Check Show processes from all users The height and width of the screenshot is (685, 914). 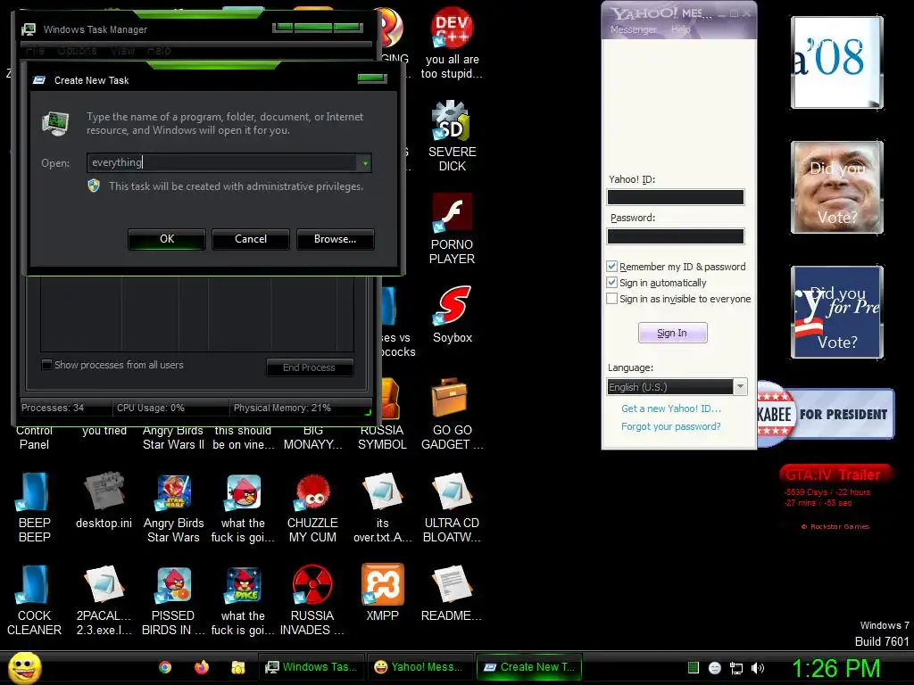pos(46,365)
